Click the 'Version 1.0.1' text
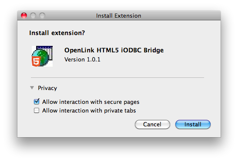238x161 pixels. point(82,59)
